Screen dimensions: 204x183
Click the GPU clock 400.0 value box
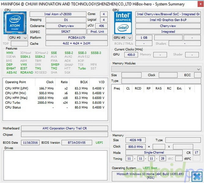[131, 55]
